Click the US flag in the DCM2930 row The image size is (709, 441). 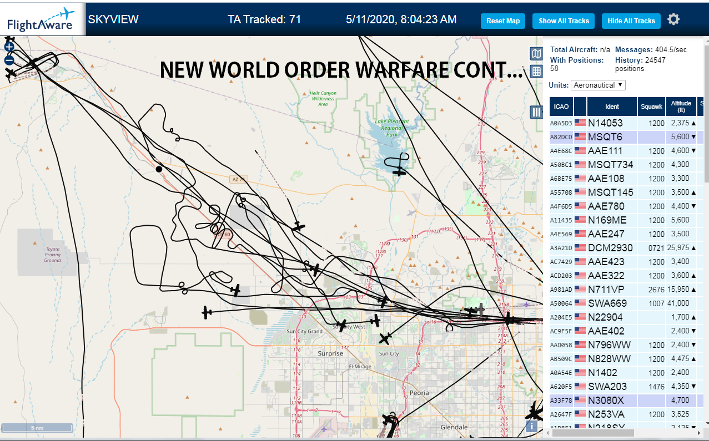pos(580,248)
